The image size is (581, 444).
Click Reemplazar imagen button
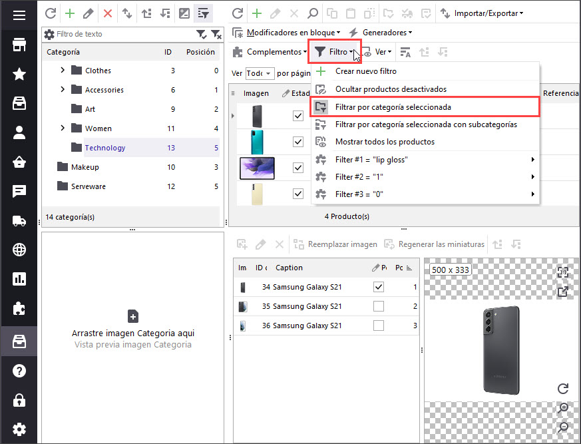point(335,244)
